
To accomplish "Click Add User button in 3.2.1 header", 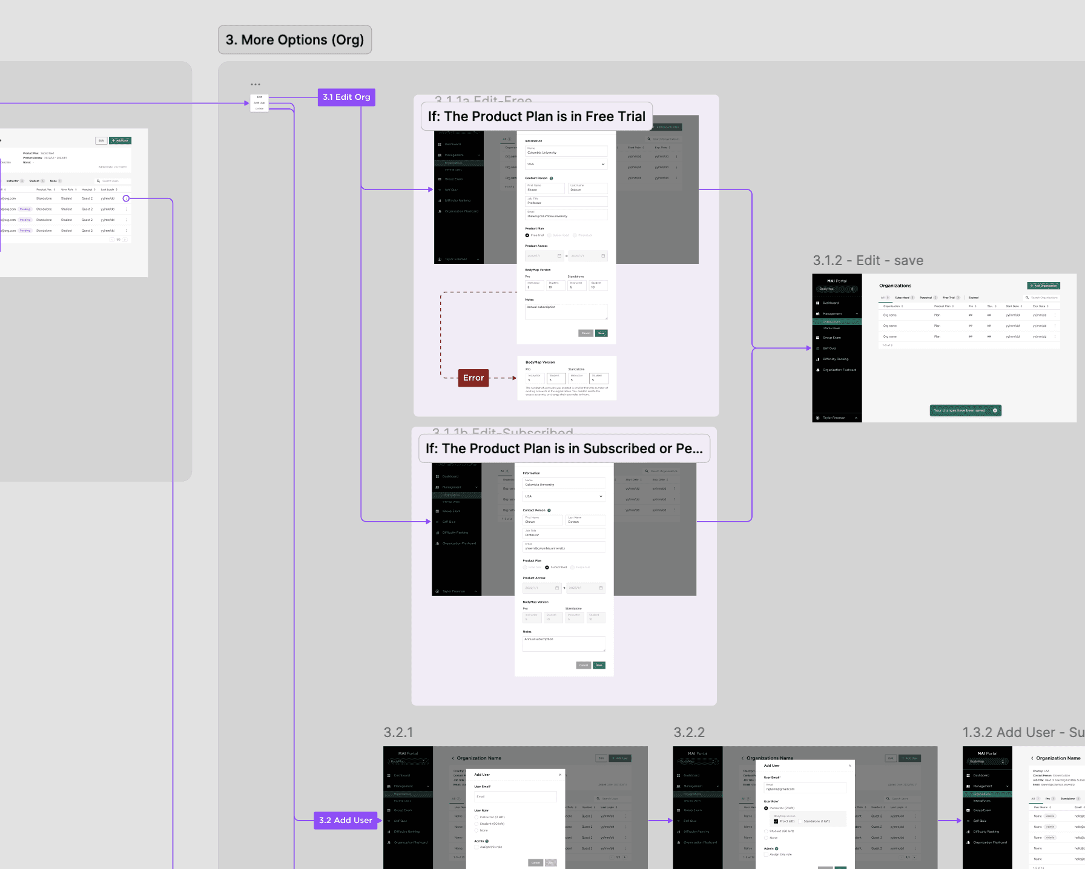I will pos(619,758).
